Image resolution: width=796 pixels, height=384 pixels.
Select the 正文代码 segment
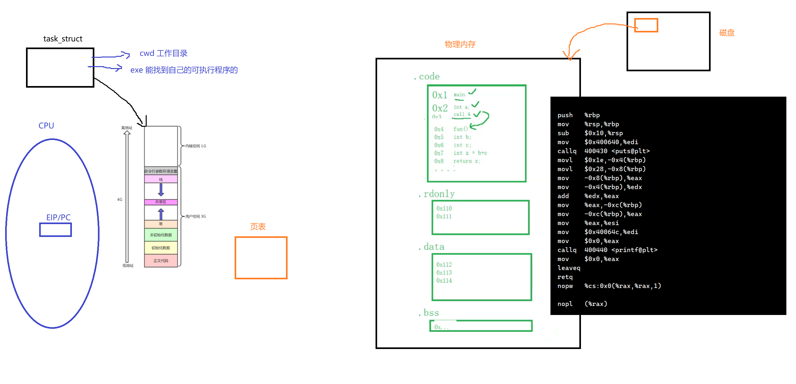(x=161, y=261)
